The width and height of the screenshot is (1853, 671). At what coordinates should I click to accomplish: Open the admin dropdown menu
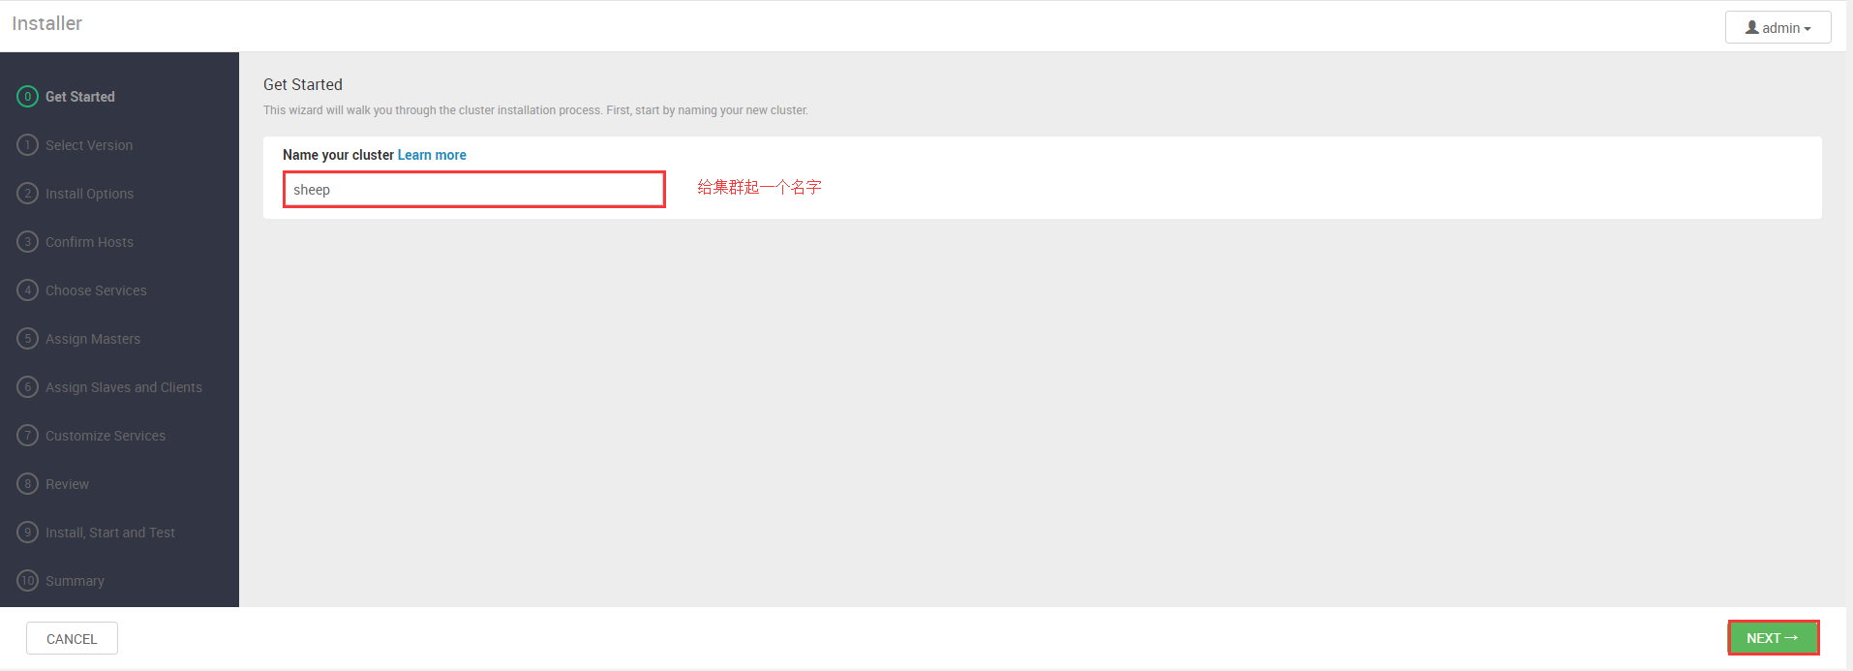(1777, 27)
